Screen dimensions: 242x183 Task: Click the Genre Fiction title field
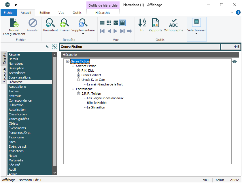pyautogui.click(x=140, y=47)
